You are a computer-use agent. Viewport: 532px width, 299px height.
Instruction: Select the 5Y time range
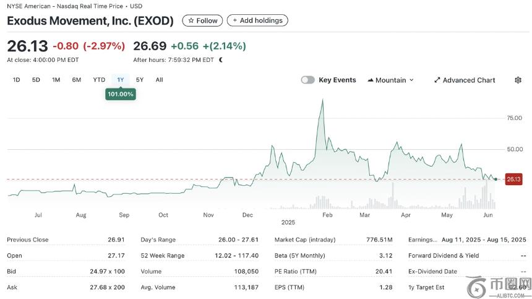[x=140, y=80]
